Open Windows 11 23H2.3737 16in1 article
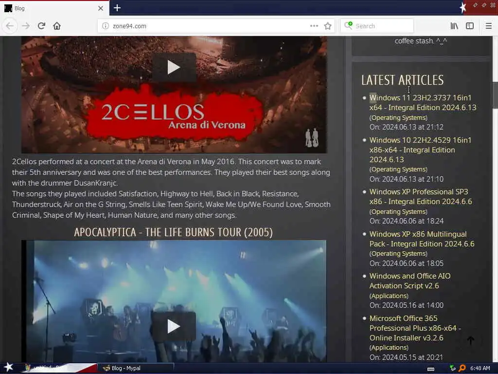 click(x=423, y=102)
